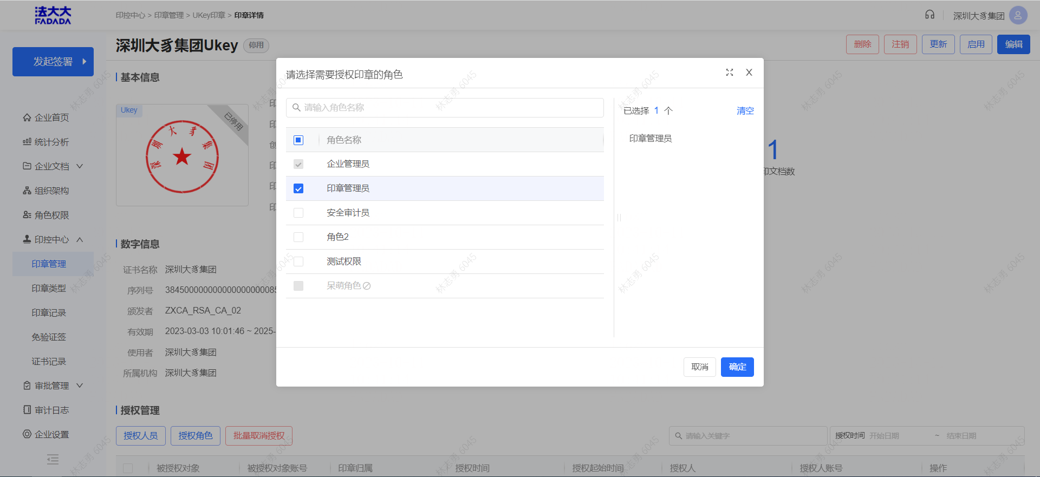The width and height of the screenshot is (1040, 477).
Task: Focus the 请输入关键字 search field
Action: (747, 436)
